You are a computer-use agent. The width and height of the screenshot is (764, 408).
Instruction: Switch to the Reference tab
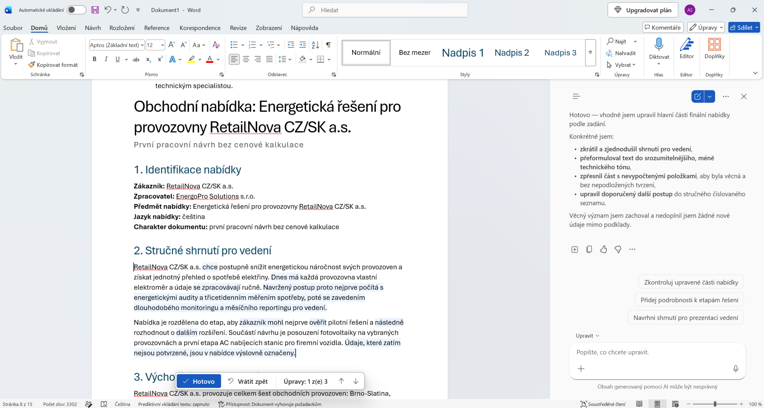pos(157,28)
